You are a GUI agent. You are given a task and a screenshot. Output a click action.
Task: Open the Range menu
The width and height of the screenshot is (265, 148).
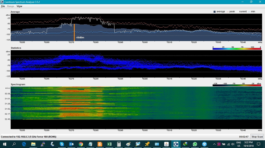pos(10,6)
